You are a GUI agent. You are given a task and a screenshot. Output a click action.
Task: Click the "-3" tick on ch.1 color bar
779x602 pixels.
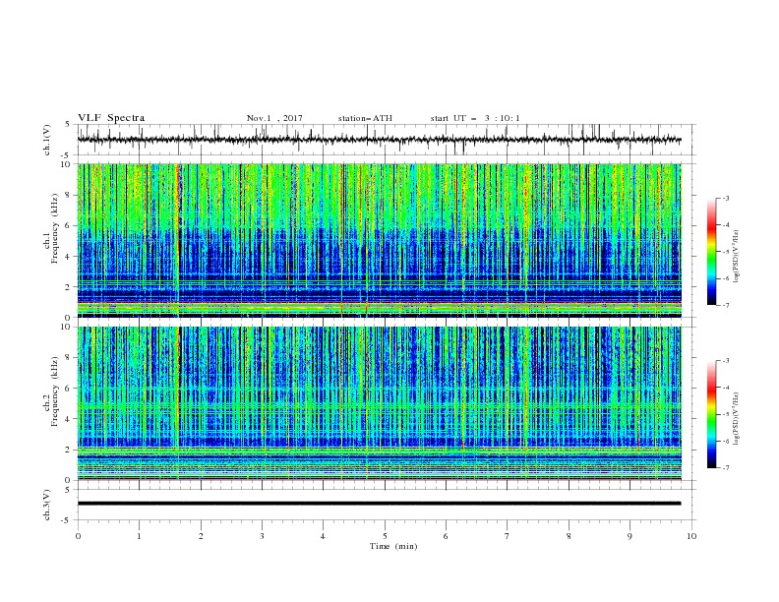[726, 198]
